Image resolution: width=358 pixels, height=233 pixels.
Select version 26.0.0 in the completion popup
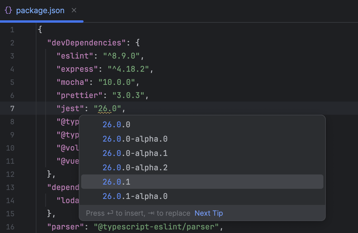pyautogui.click(x=116, y=124)
